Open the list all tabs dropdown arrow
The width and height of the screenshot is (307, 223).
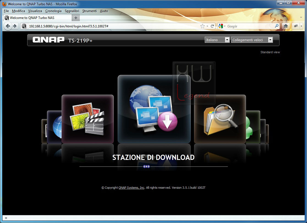(301, 18)
